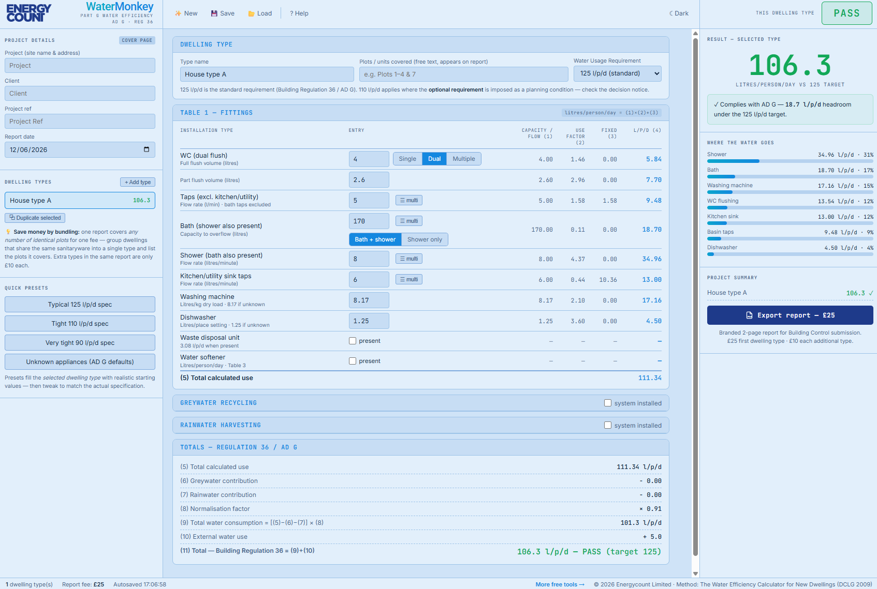Open multi entry for Kitchen sink taps
Viewport: 877px width, 589px height.
[409, 279]
